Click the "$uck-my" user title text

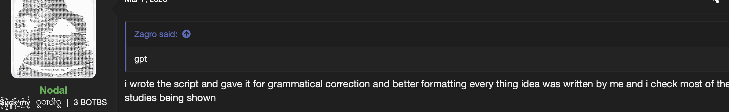tap(15, 103)
